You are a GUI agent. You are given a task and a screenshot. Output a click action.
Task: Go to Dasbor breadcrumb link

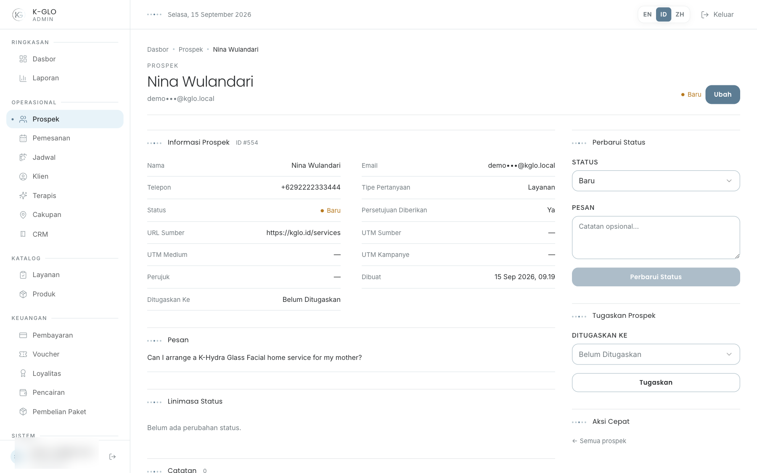point(158,50)
